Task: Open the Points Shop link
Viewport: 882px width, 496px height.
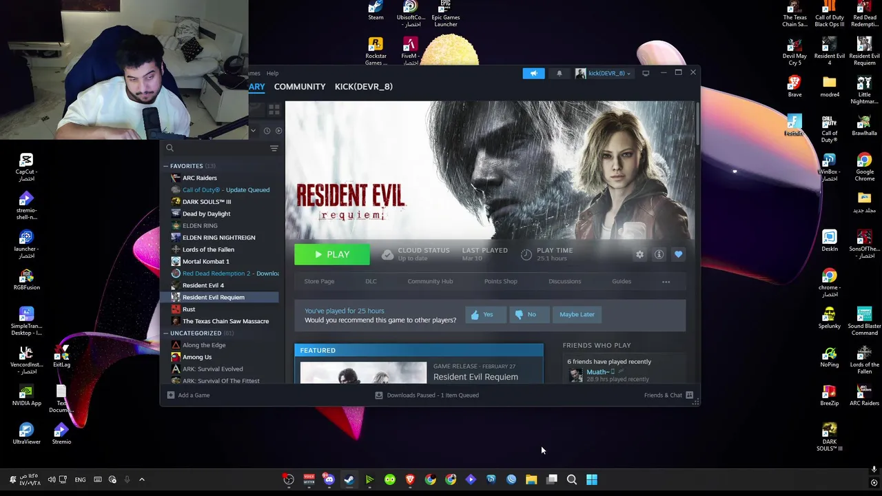Action: pyautogui.click(x=500, y=281)
